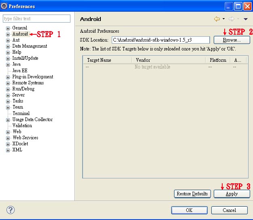Click the SDK Location text field
The image size is (253, 220).
tap(161, 40)
